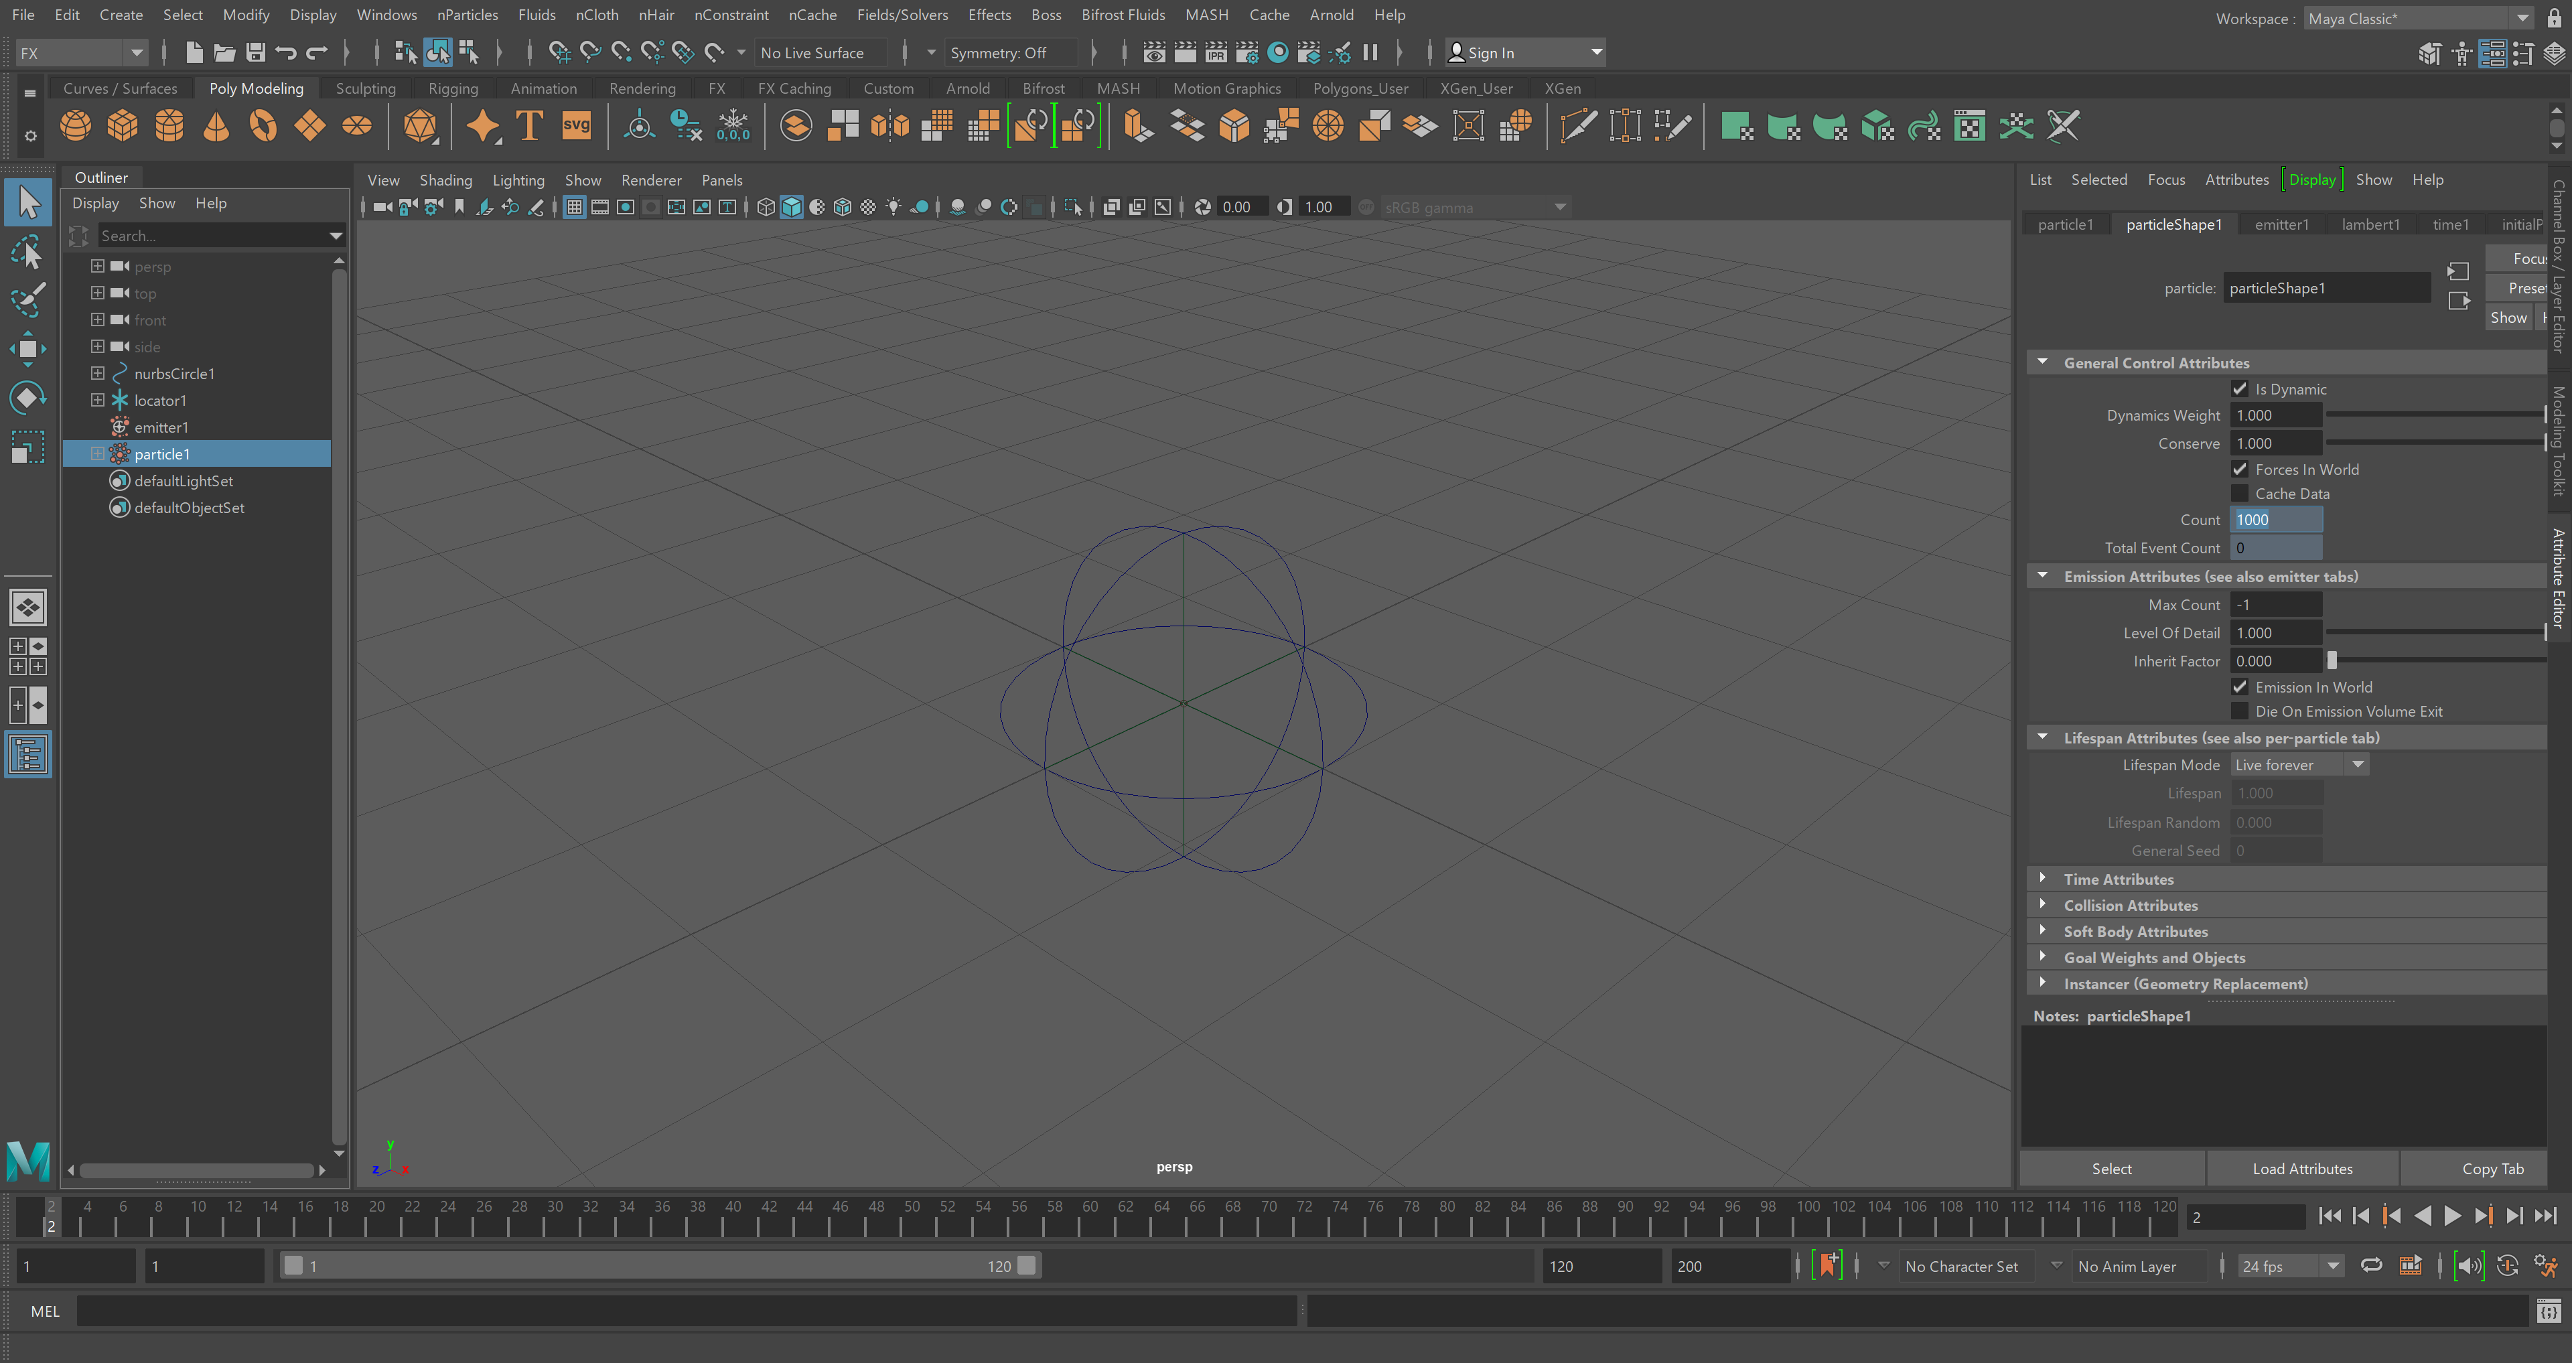Expand nurbsCircle1 in the Outliner
This screenshot has height=1363, width=2572.
(x=98, y=374)
